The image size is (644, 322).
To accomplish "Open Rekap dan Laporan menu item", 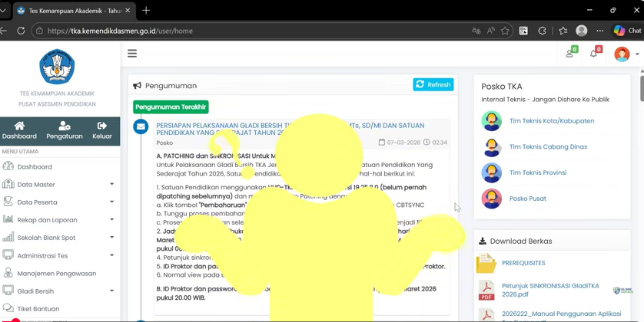I will 47,220.
